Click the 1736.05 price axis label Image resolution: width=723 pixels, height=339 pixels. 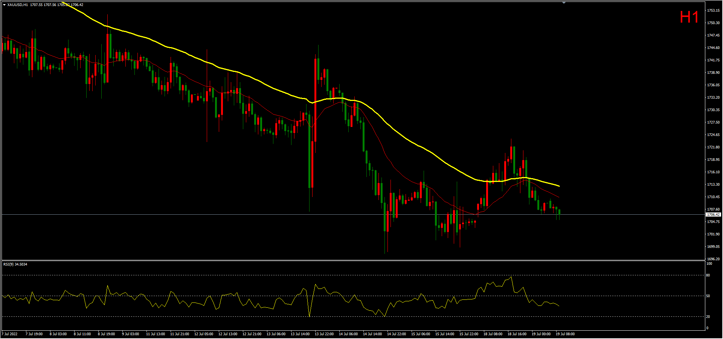(713, 85)
